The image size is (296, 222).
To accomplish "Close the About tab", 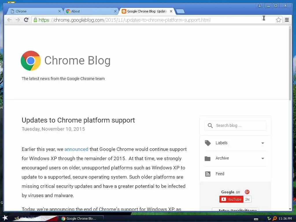I will (115, 11).
